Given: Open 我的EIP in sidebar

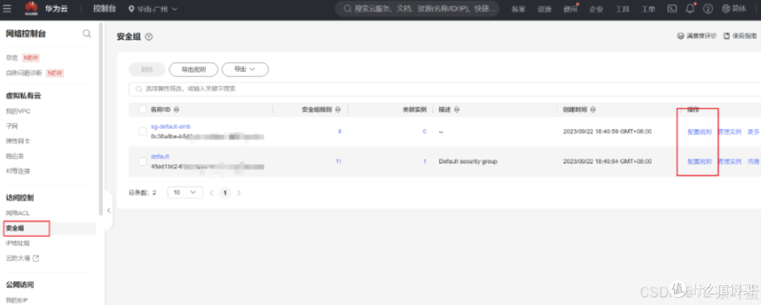Looking at the screenshot, I should pyautogui.click(x=16, y=300).
